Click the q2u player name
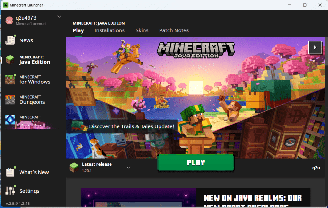Viewport: 328px width, 208px height. click(316, 168)
